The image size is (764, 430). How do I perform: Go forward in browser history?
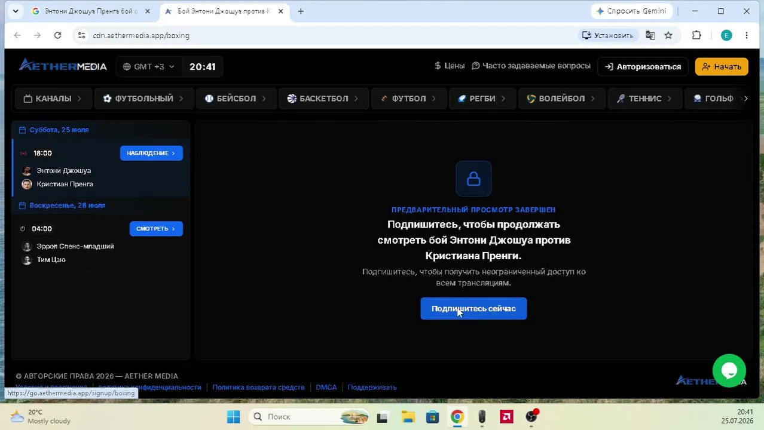pyautogui.click(x=37, y=35)
